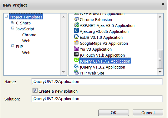Choose ASP.NET Ajax V3.5 Application text

click(x=107, y=25)
